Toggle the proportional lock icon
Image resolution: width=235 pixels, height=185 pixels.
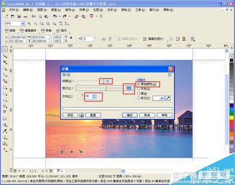click(71, 37)
